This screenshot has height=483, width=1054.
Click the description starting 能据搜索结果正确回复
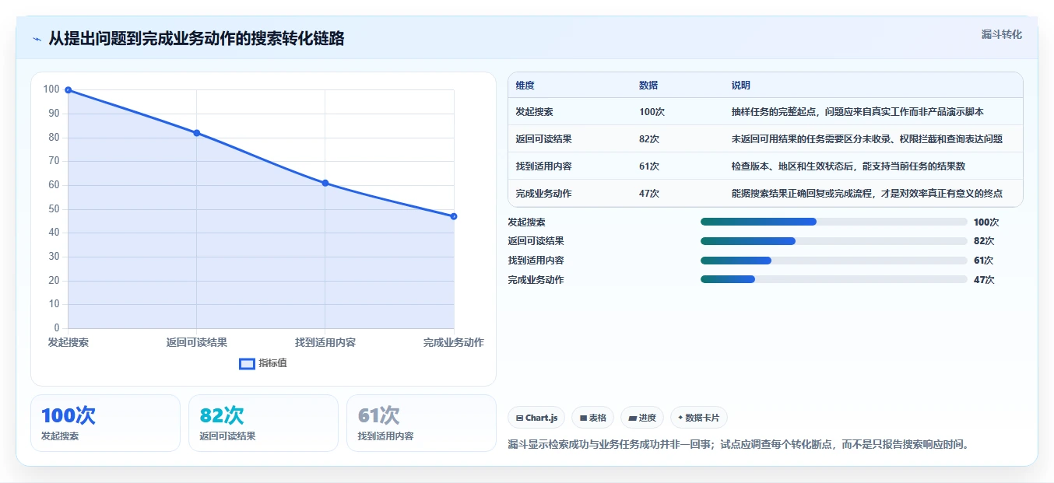point(867,194)
